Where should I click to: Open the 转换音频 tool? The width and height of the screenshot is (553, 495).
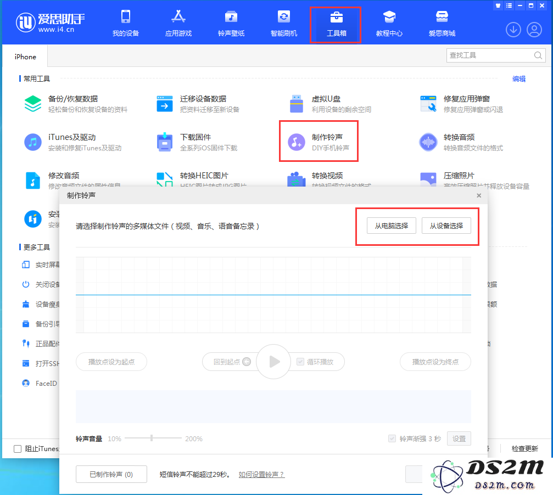pos(461,142)
